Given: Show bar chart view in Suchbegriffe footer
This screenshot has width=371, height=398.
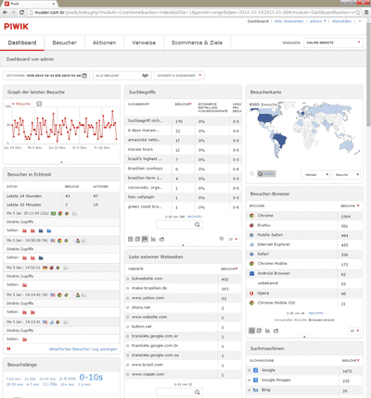Looking at the screenshot, I should [153, 239].
